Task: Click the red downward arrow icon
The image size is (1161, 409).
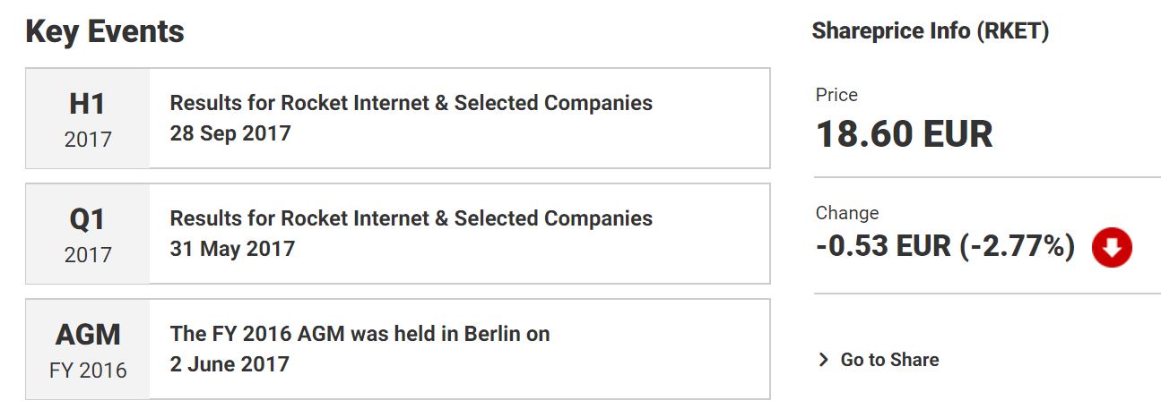Action: point(1112,248)
